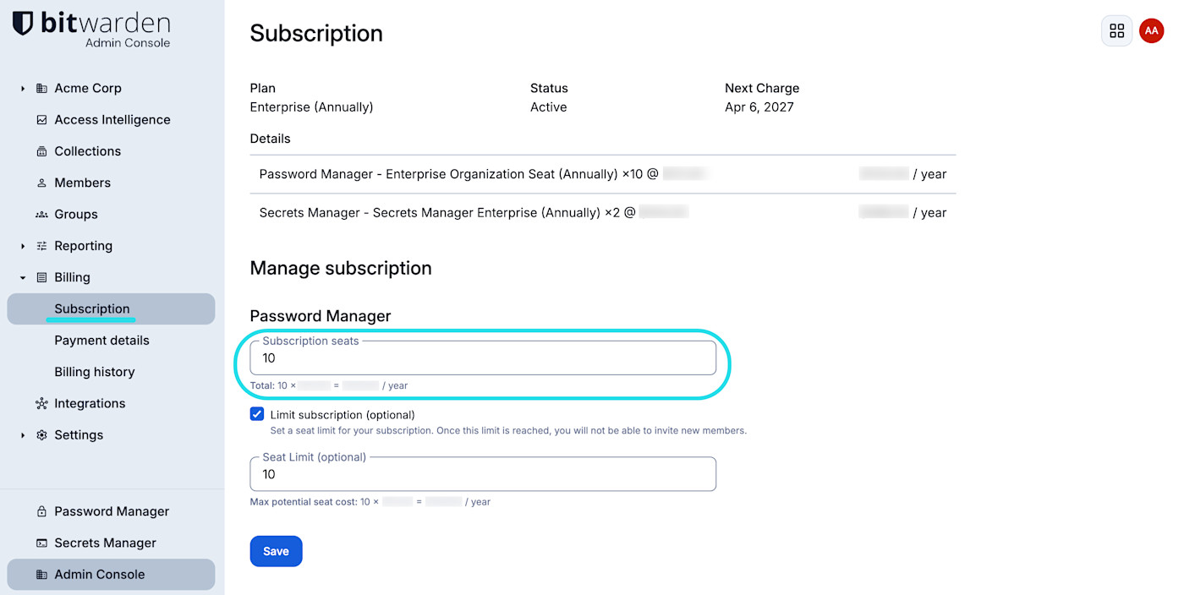This screenshot has height=595, width=1184.
Task: Uncheck the Limit subscription option
Action: 256,414
